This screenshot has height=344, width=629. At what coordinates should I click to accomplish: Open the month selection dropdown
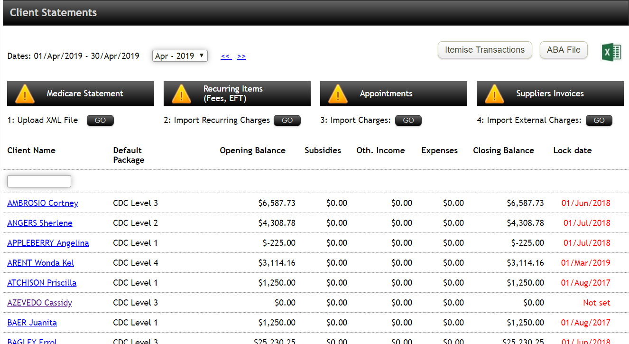point(180,56)
